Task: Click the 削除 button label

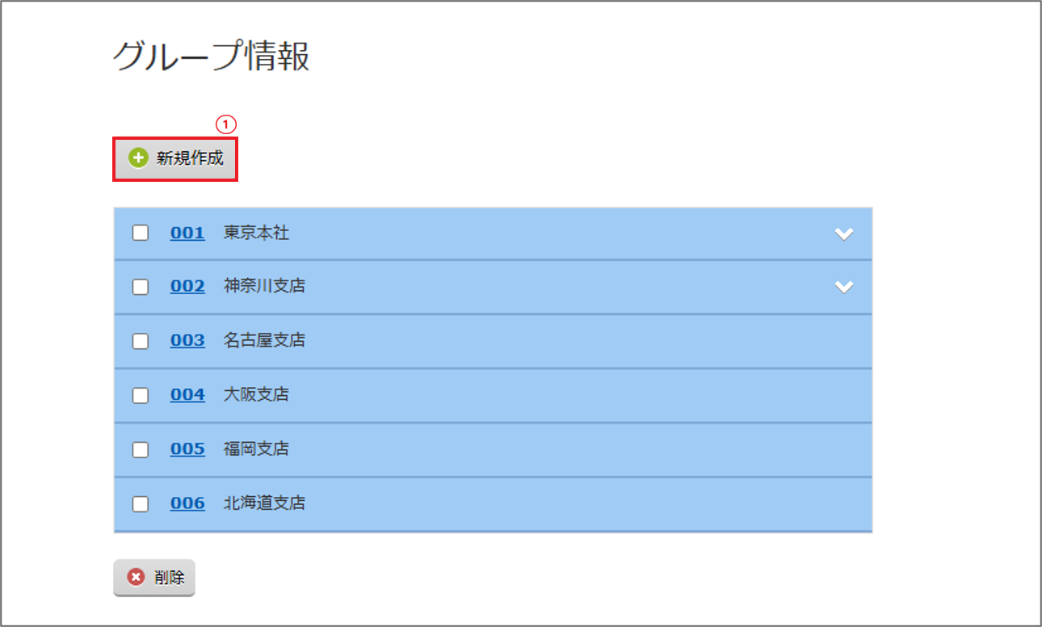Action: [x=170, y=577]
